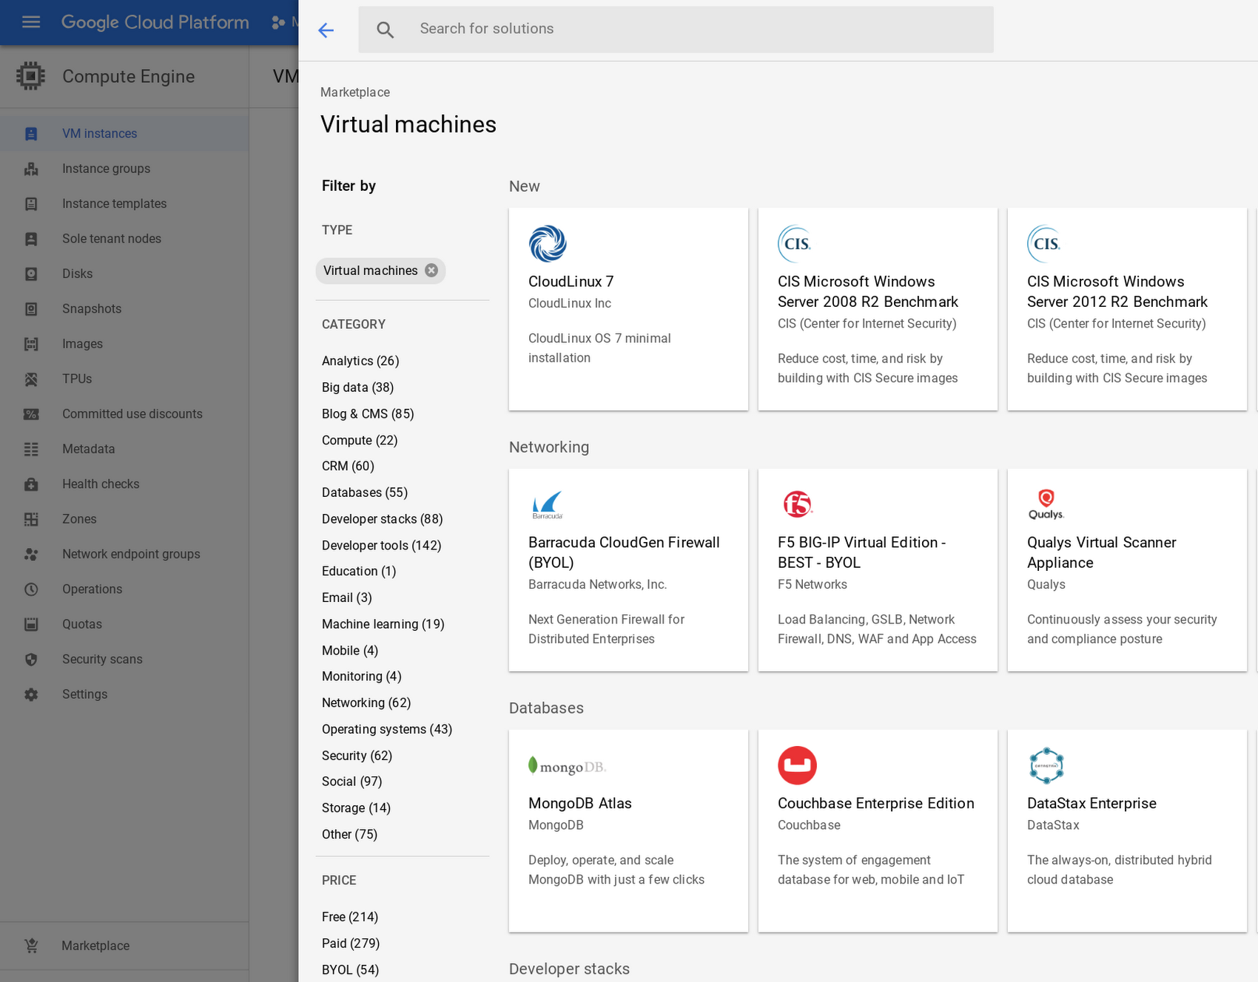Open the DataStax Enterprise card
The image size is (1258, 982).
coord(1127,831)
